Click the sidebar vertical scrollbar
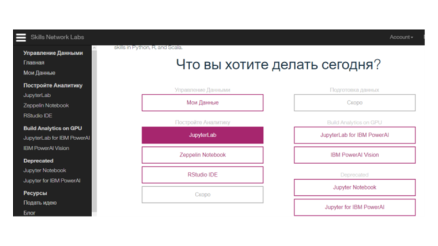 click(x=95, y=131)
